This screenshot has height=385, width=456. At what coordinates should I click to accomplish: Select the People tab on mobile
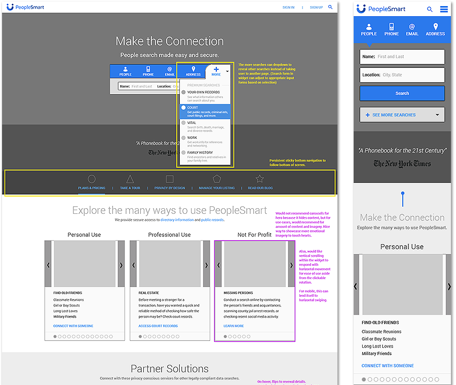[369, 30]
